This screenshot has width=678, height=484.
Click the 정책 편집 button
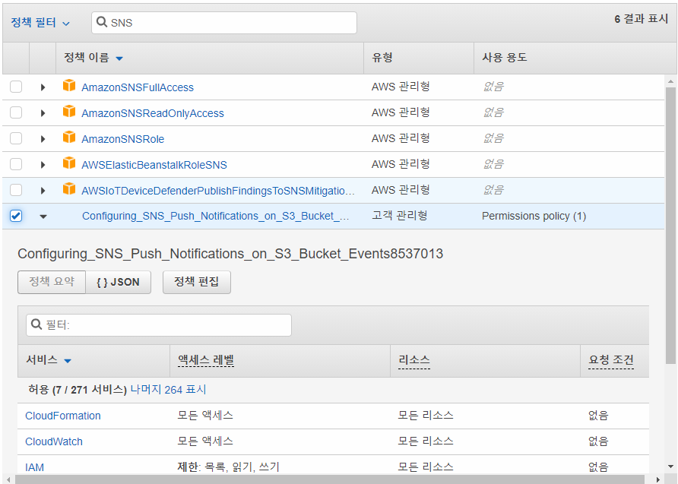pyautogui.click(x=197, y=282)
